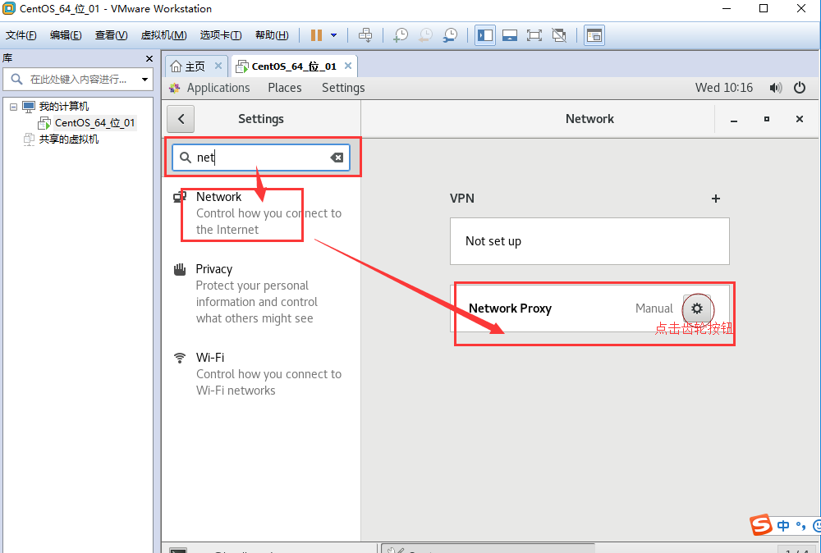821x553 pixels.
Task: Switch to the 主页 home tab
Action: click(195, 66)
